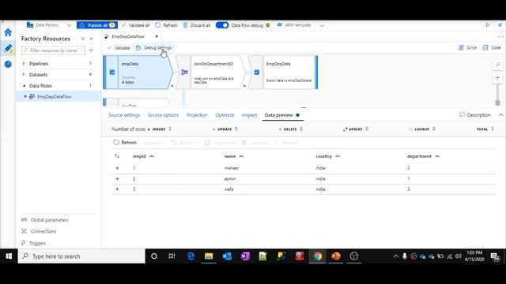
Task: Add a new resource with plus icon
Action: click(91, 50)
